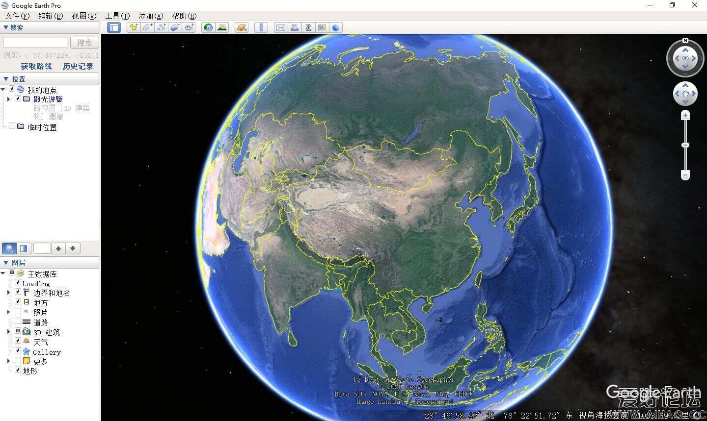View in Google Maps toolbar icon
Viewport: 707px width, 421px height.
(x=322, y=27)
